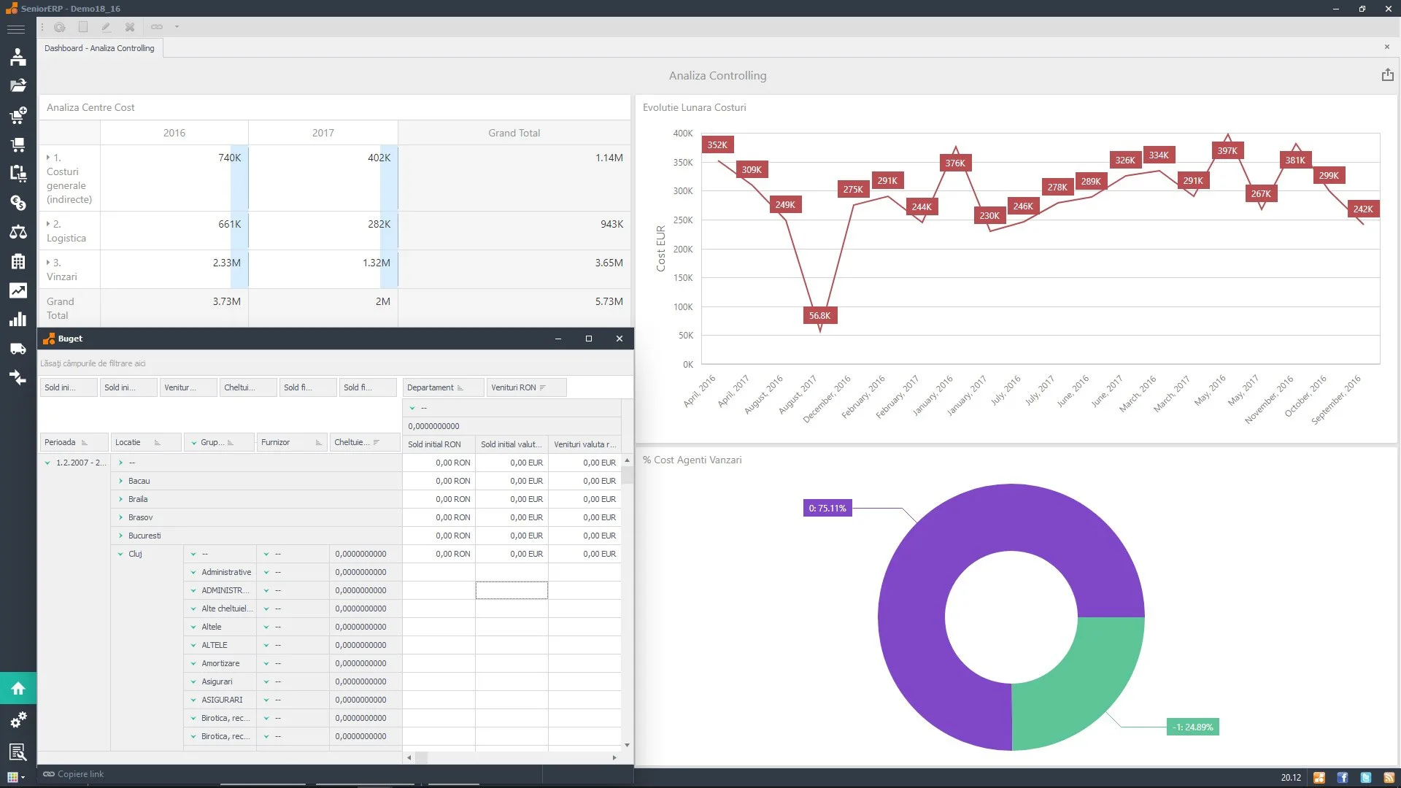Open the RSS feed icon in the status bar
The height and width of the screenshot is (788, 1401).
pyautogui.click(x=1389, y=778)
